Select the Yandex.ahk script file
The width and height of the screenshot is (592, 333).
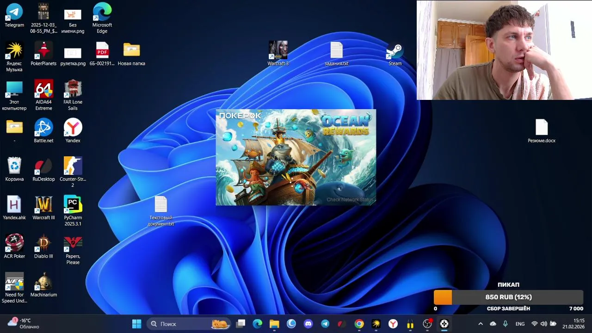click(x=14, y=208)
